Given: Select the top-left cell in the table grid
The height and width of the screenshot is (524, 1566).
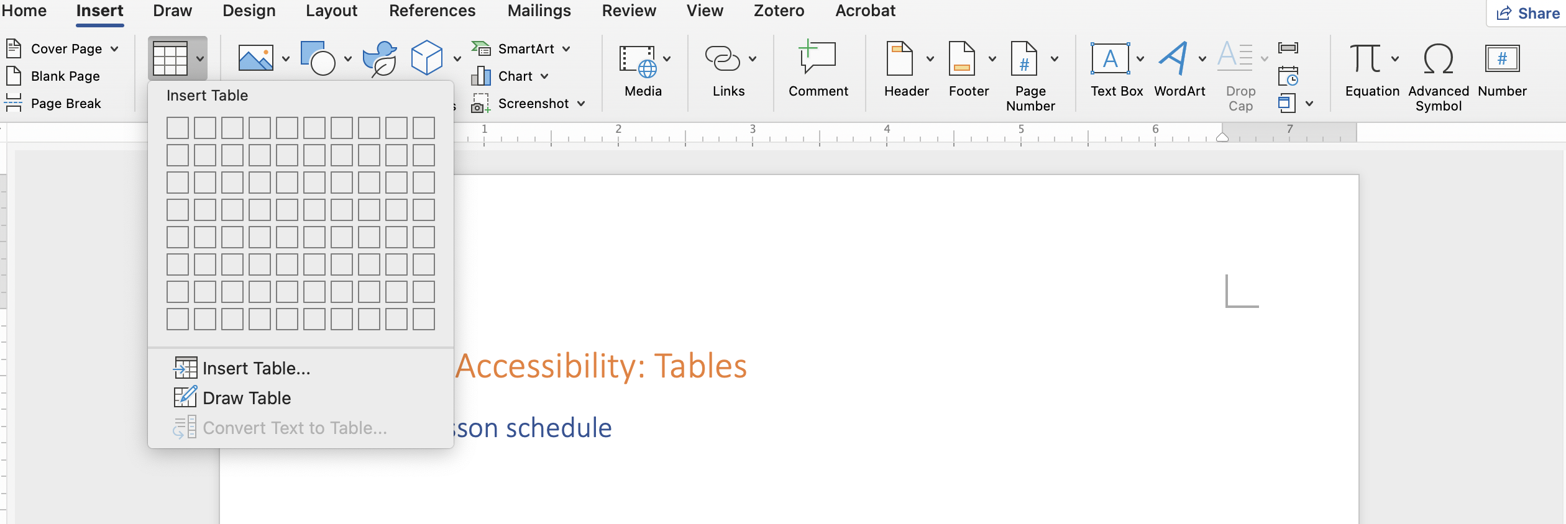Looking at the screenshot, I should [x=178, y=129].
